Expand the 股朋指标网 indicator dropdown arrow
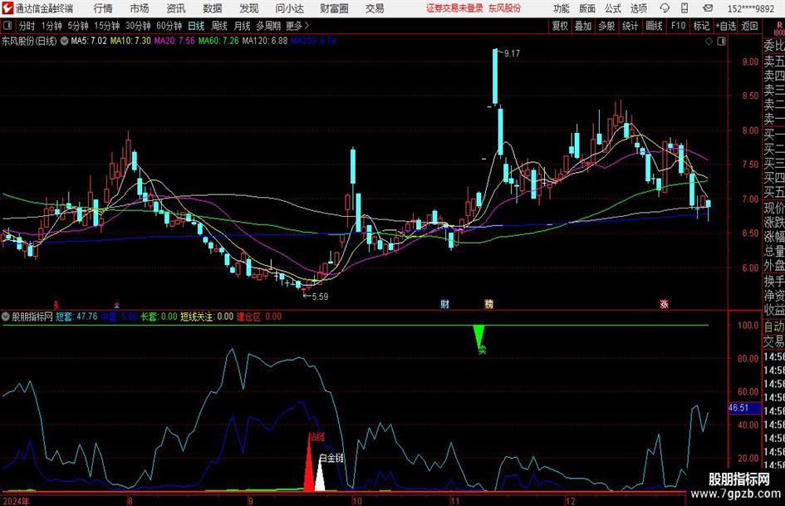Image resolution: width=785 pixels, height=506 pixels. pos(6,317)
